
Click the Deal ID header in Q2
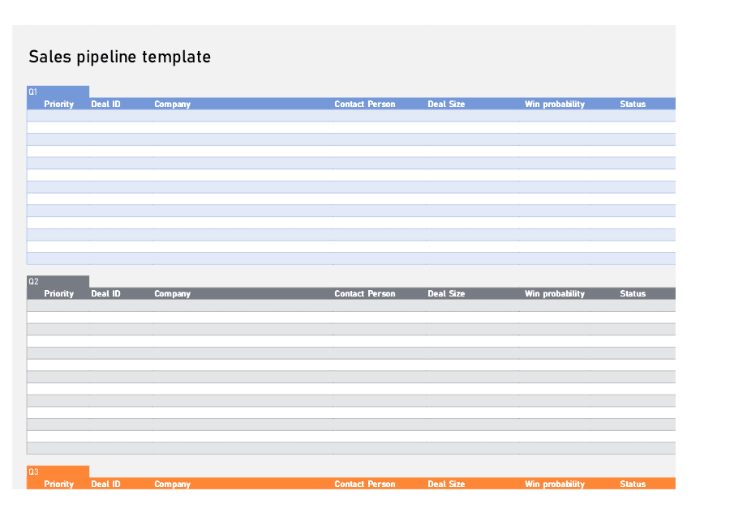(105, 293)
